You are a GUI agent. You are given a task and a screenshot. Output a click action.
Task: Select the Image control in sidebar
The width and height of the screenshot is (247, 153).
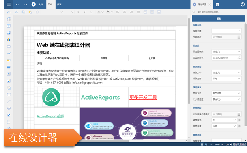pyautogui.click(x=9, y=81)
